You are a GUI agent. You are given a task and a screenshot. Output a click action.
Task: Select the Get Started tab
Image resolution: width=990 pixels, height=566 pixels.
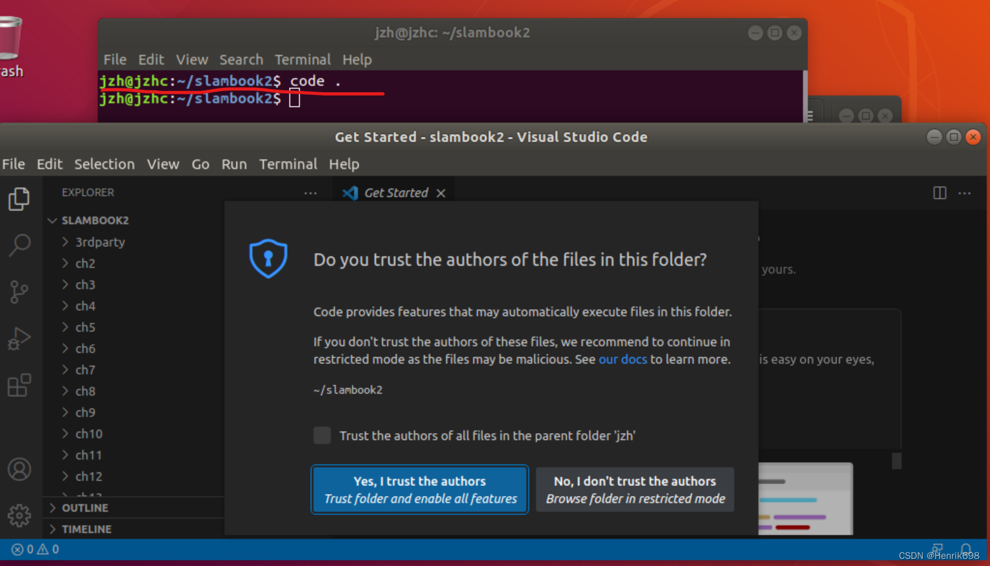(393, 193)
